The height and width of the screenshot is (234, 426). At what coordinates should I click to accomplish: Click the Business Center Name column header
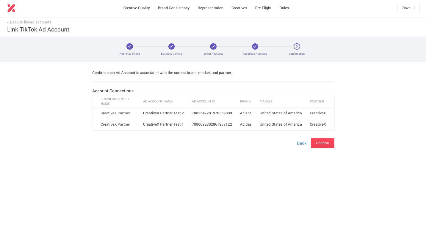click(115, 101)
